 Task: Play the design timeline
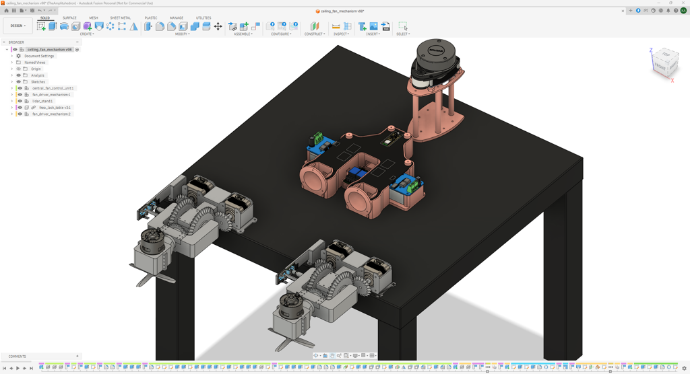pos(18,369)
